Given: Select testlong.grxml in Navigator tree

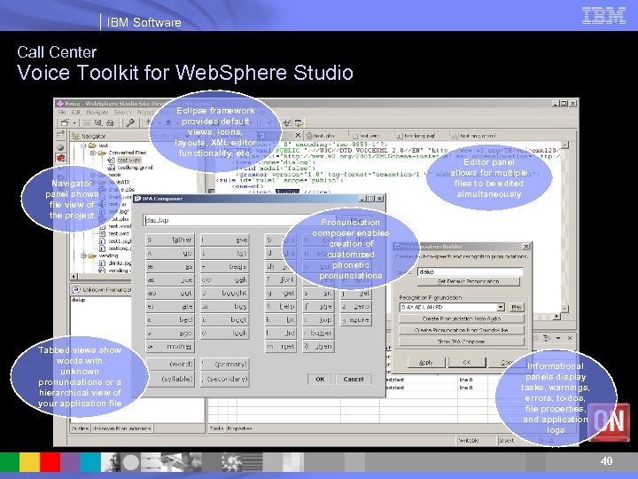Looking at the screenshot, I should (x=135, y=168).
